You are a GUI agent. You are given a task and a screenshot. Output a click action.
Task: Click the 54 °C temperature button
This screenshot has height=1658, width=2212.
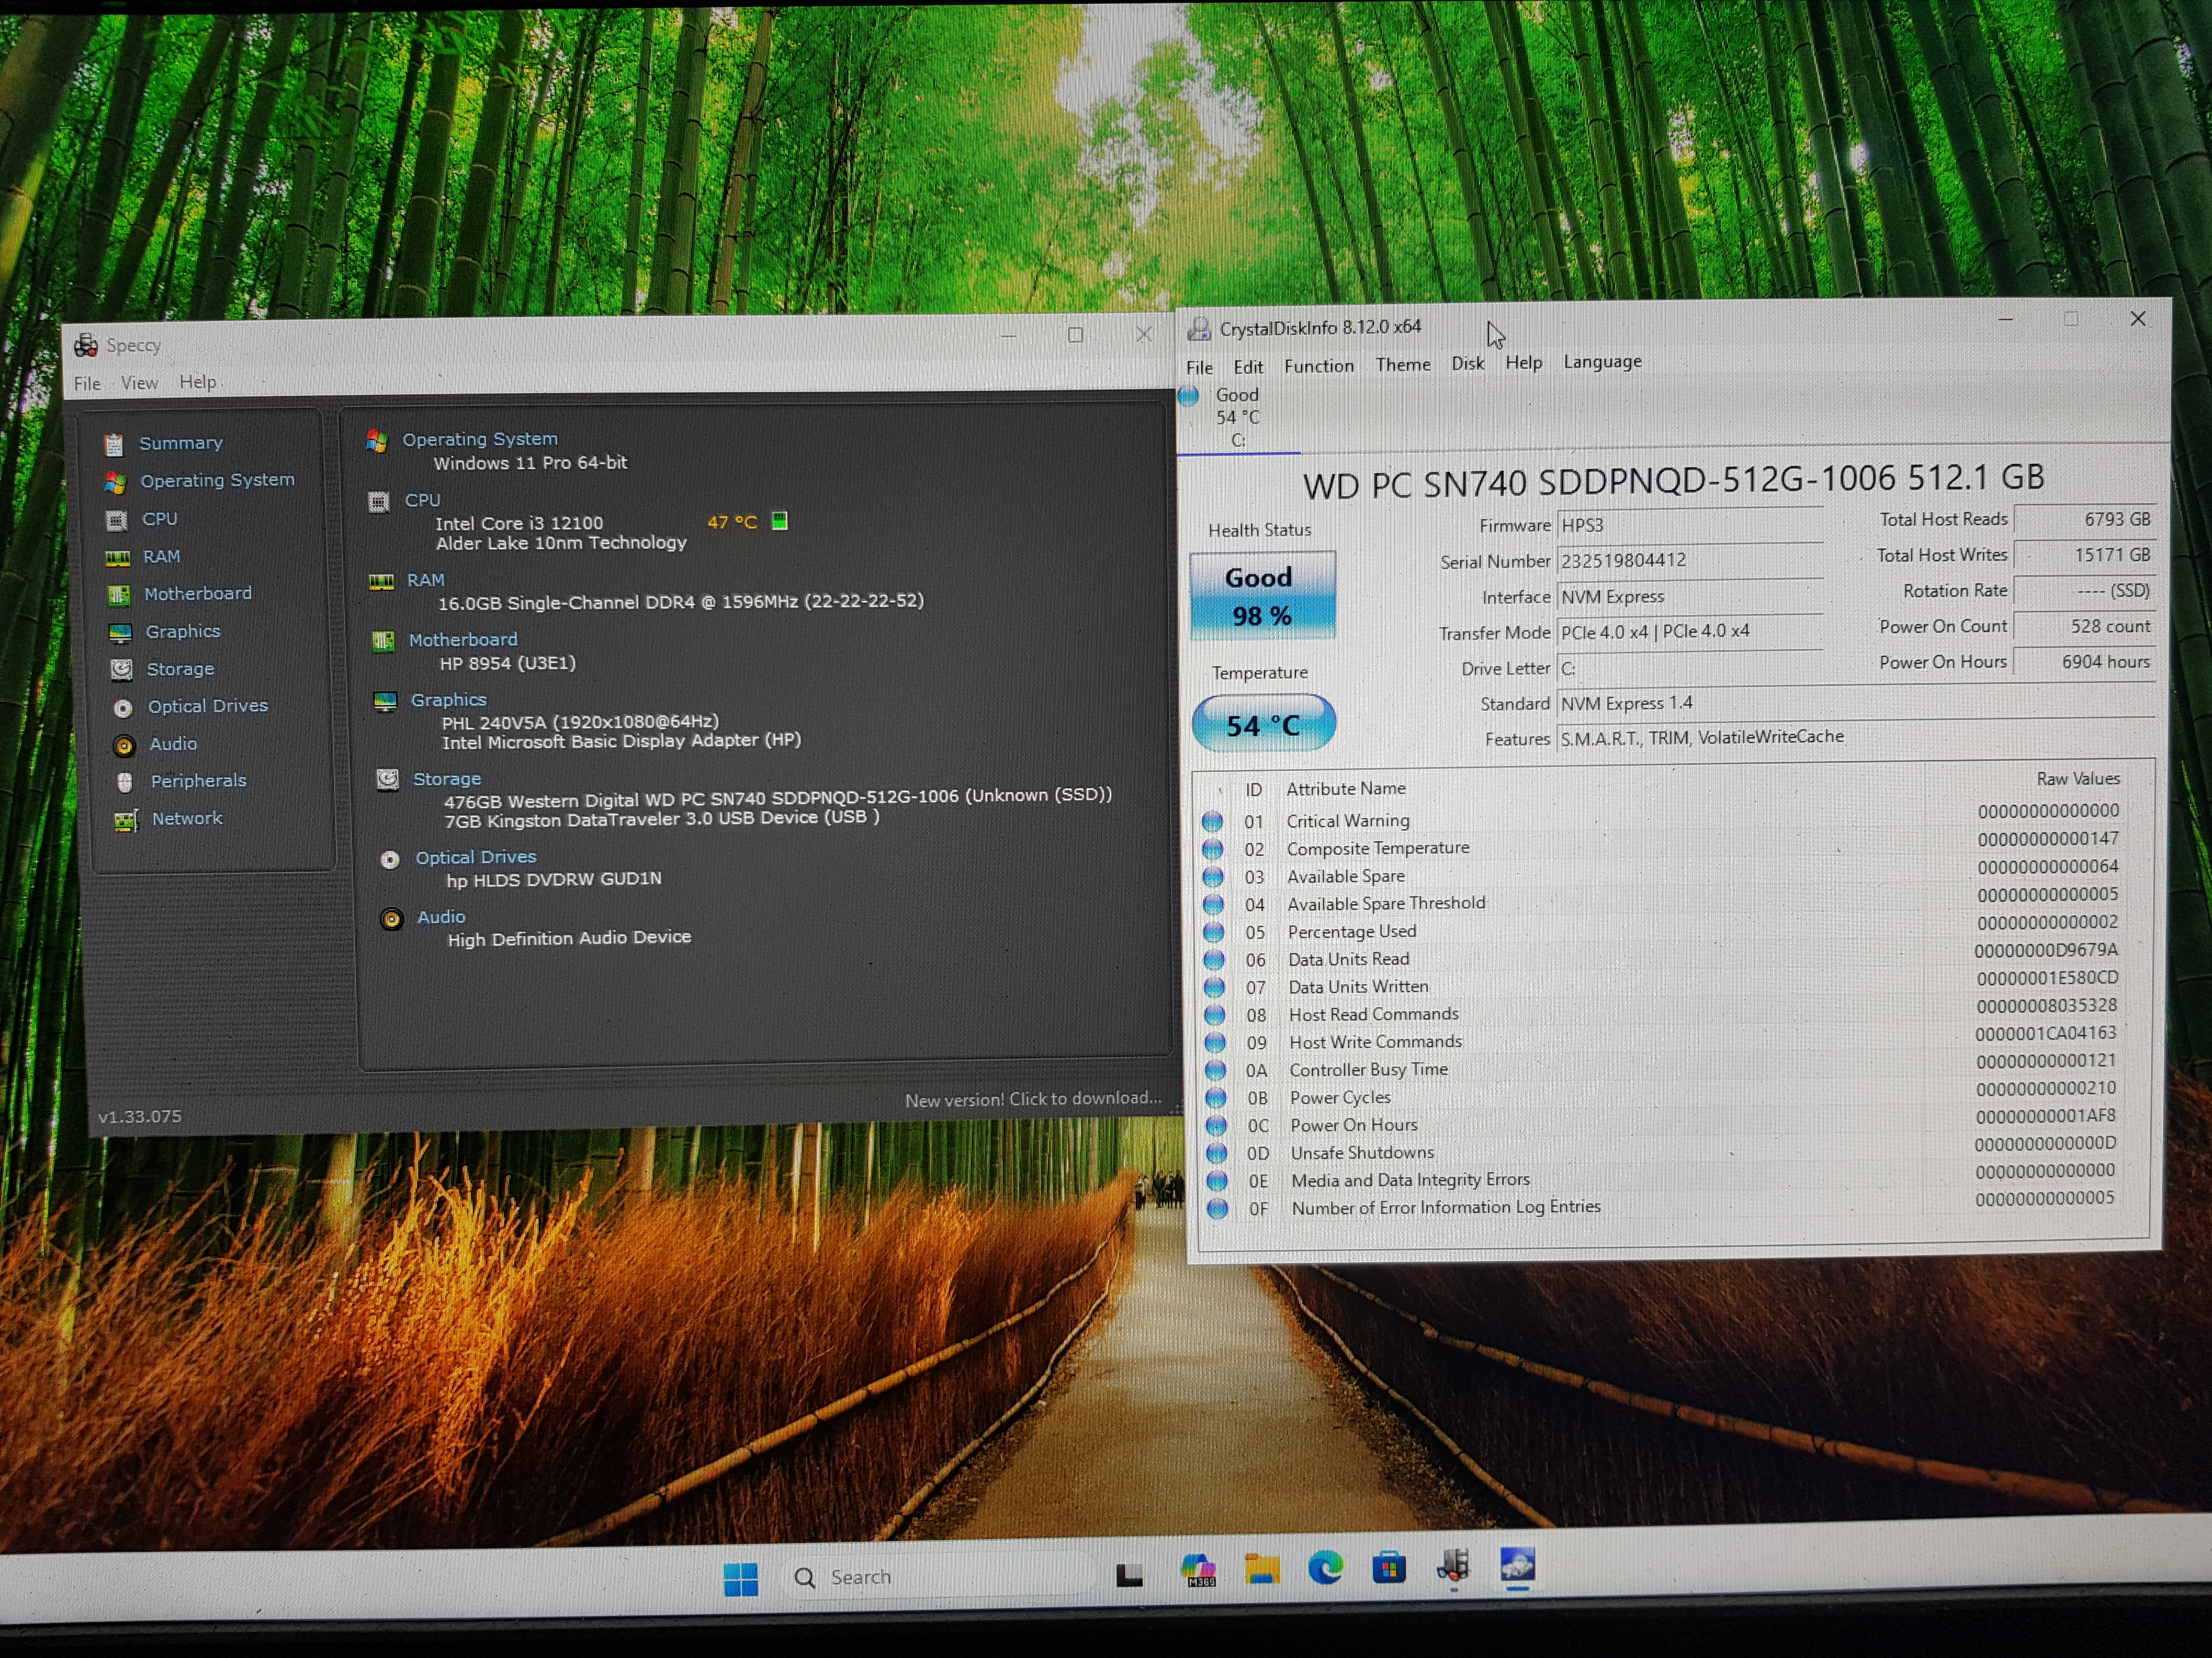(1264, 724)
